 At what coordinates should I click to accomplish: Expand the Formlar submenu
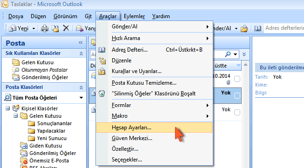154,105
